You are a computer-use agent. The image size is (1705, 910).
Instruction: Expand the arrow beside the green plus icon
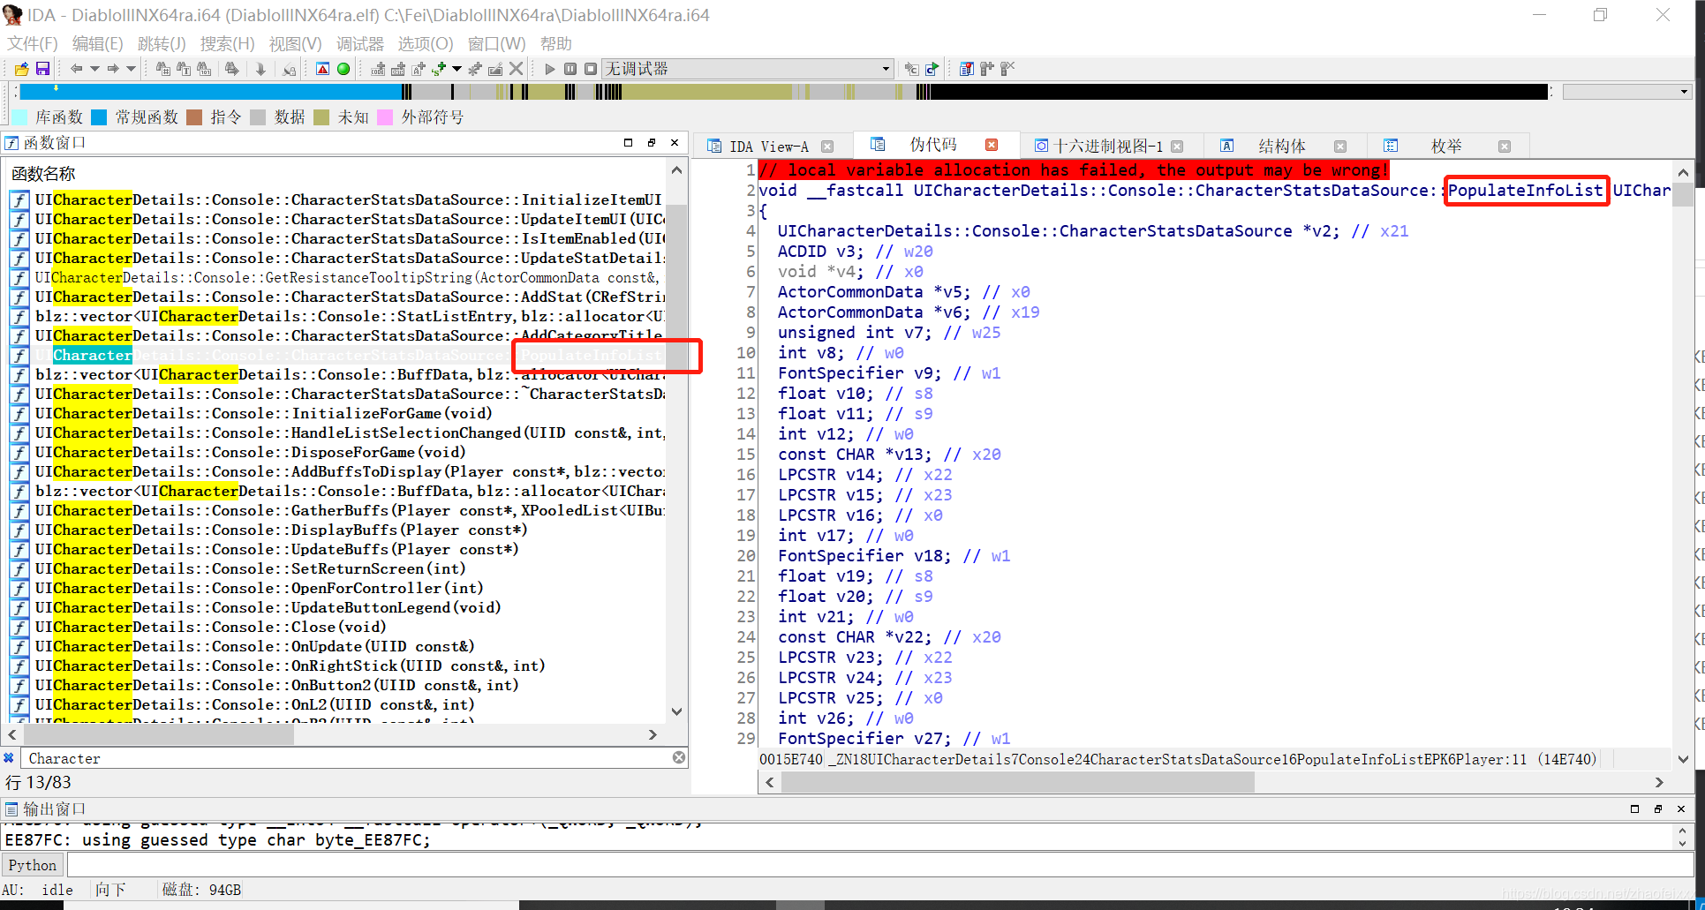[456, 69]
